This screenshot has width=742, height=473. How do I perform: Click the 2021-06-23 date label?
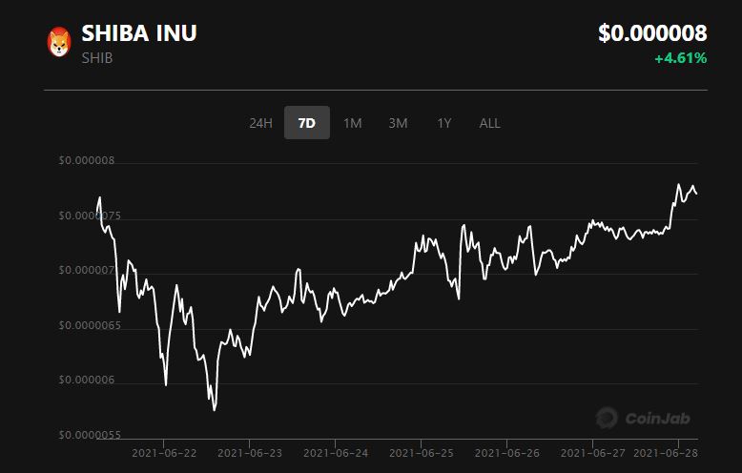click(x=250, y=453)
